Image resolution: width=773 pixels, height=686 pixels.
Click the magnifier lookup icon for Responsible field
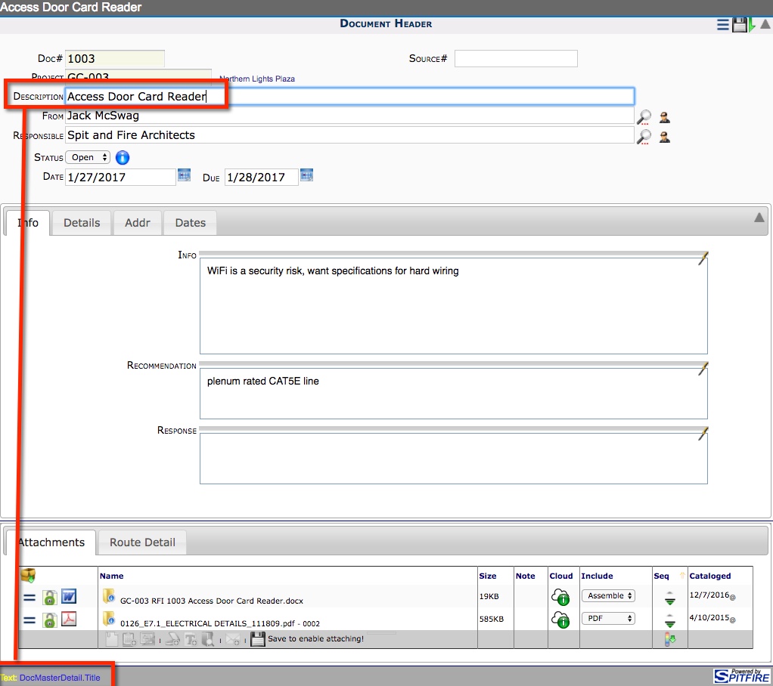point(644,137)
